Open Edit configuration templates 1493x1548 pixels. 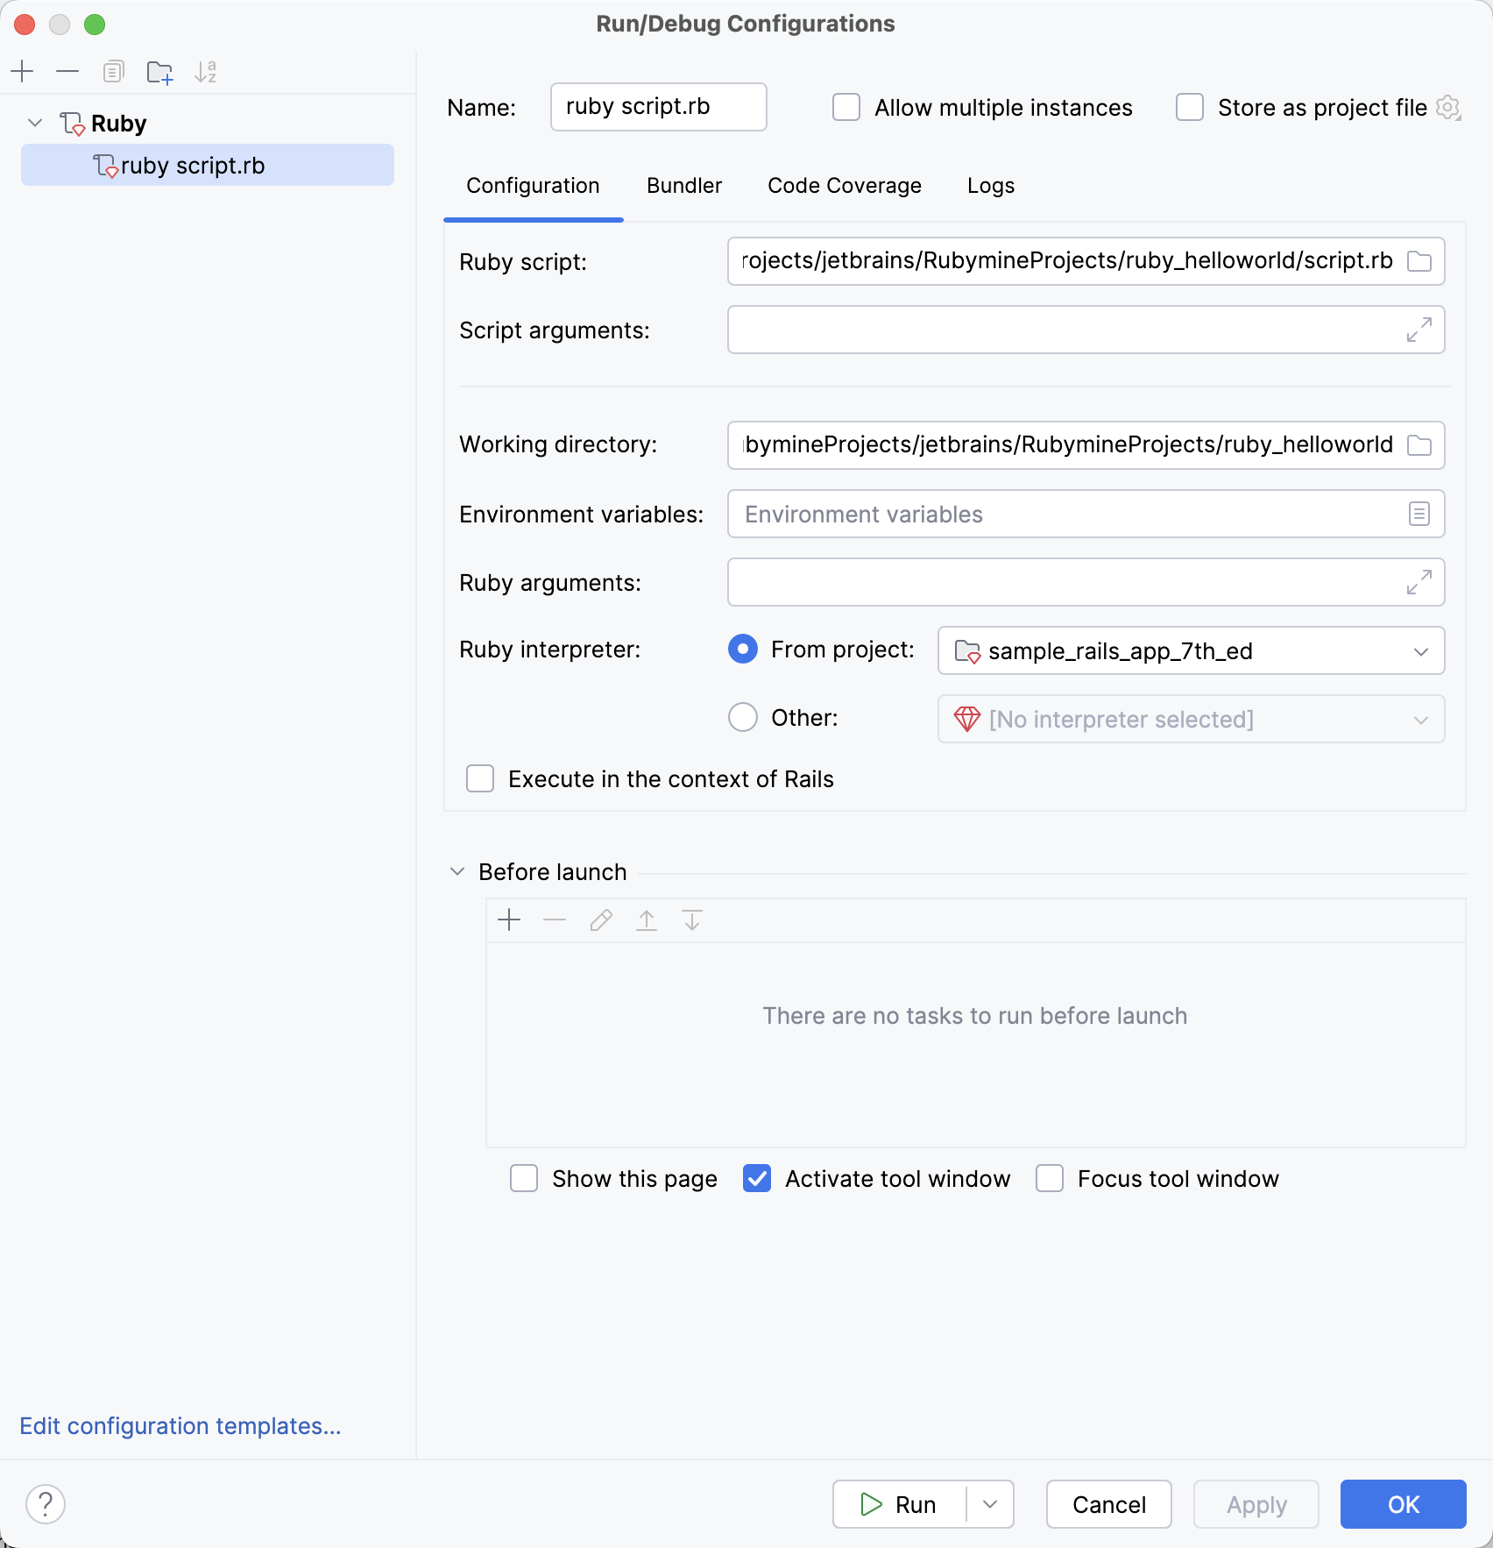(x=180, y=1427)
